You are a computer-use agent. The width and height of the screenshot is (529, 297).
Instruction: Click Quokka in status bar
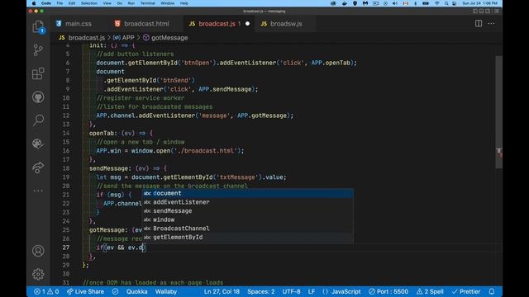click(136, 291)
